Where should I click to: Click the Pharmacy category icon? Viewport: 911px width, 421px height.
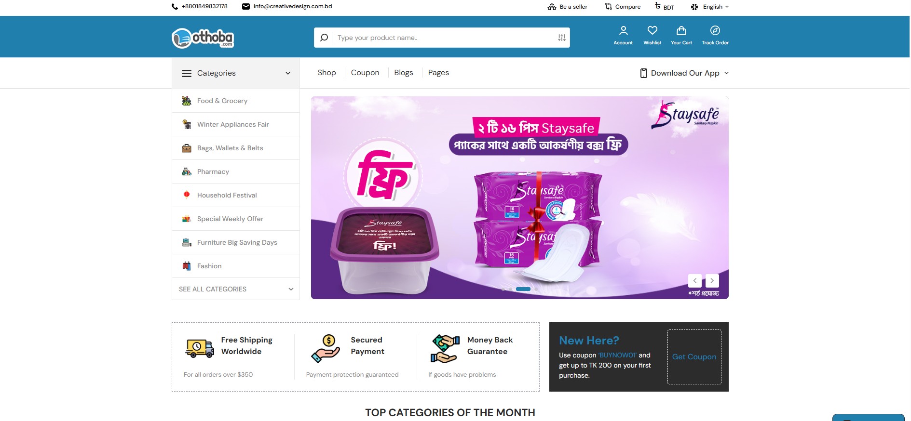[x=187, y=171]
